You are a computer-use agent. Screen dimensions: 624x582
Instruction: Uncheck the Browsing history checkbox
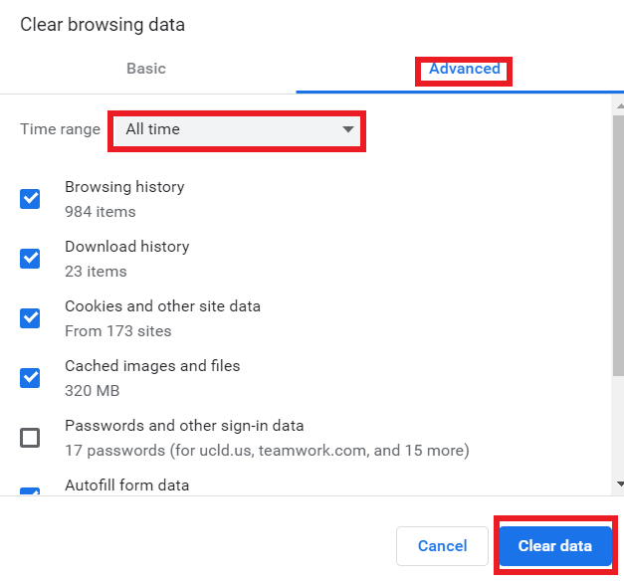coord(31,199)
